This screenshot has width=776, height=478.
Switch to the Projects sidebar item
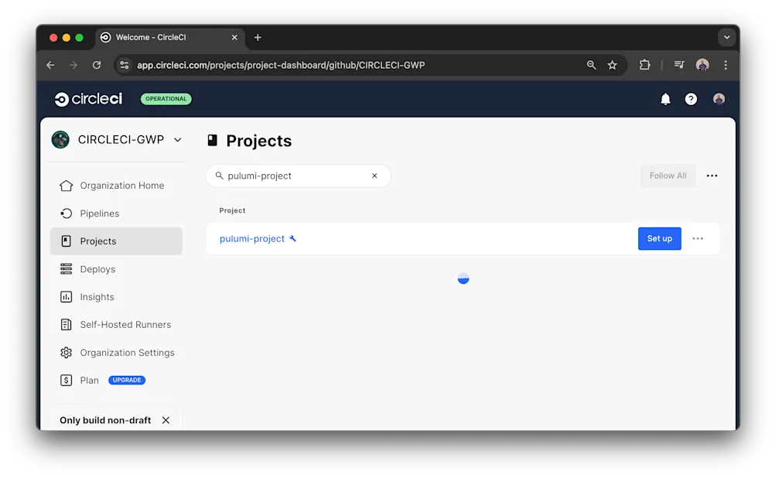point(99,241)
